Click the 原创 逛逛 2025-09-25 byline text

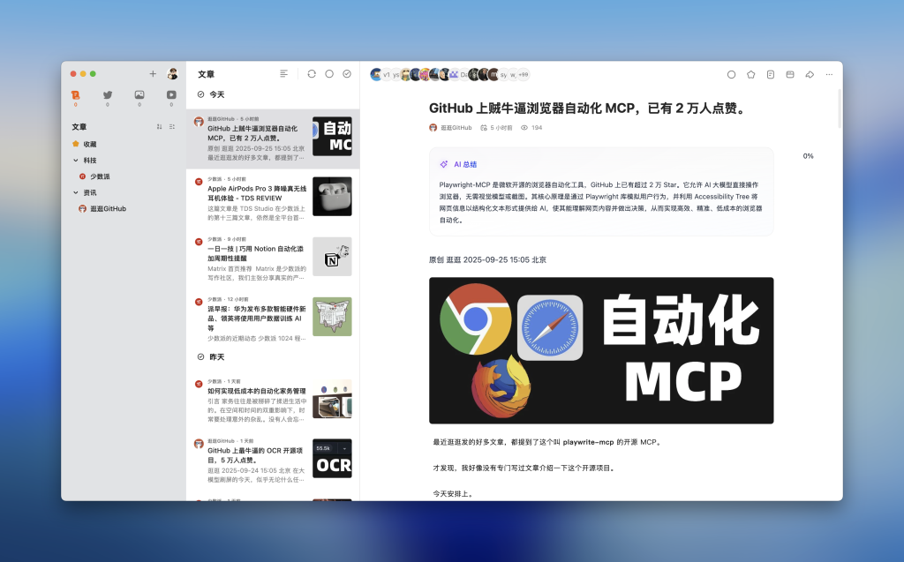pyautogui.click(x=487, y=260)
